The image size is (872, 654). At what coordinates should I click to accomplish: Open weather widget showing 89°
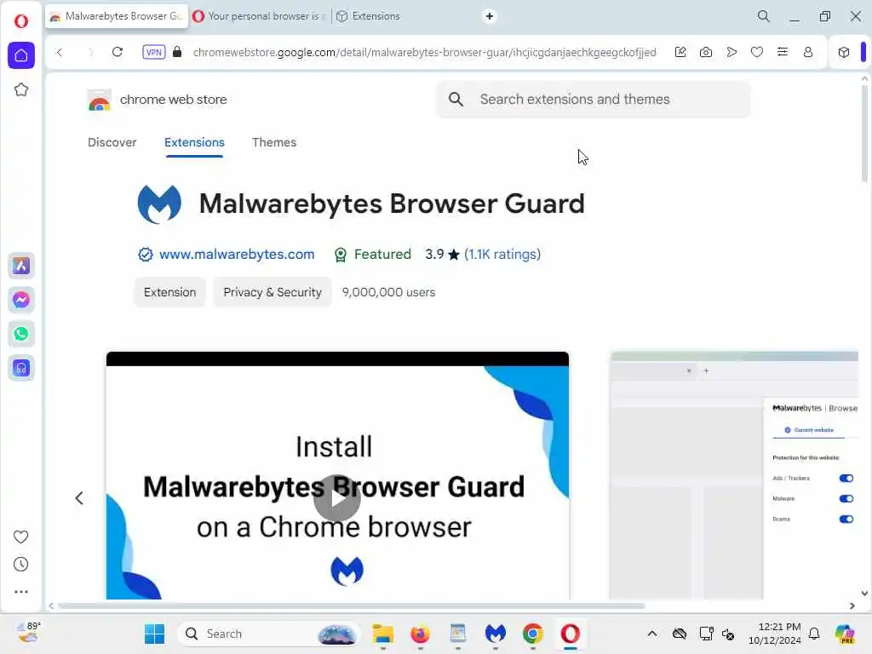[x=28, y=633]
